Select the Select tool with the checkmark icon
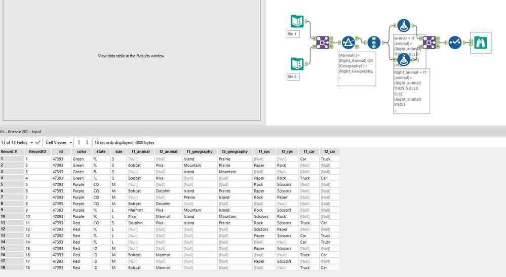This screenshot has width=506, height=277. (x=455, y=42)
